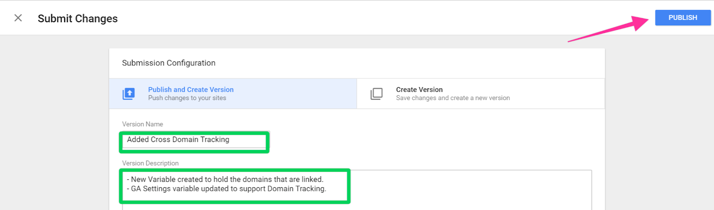
Task: Click "Save changes and create a new version" text
Action: coord(452,98)
